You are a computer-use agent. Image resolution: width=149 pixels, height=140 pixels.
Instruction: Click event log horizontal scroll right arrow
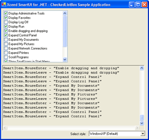[137, 128]
